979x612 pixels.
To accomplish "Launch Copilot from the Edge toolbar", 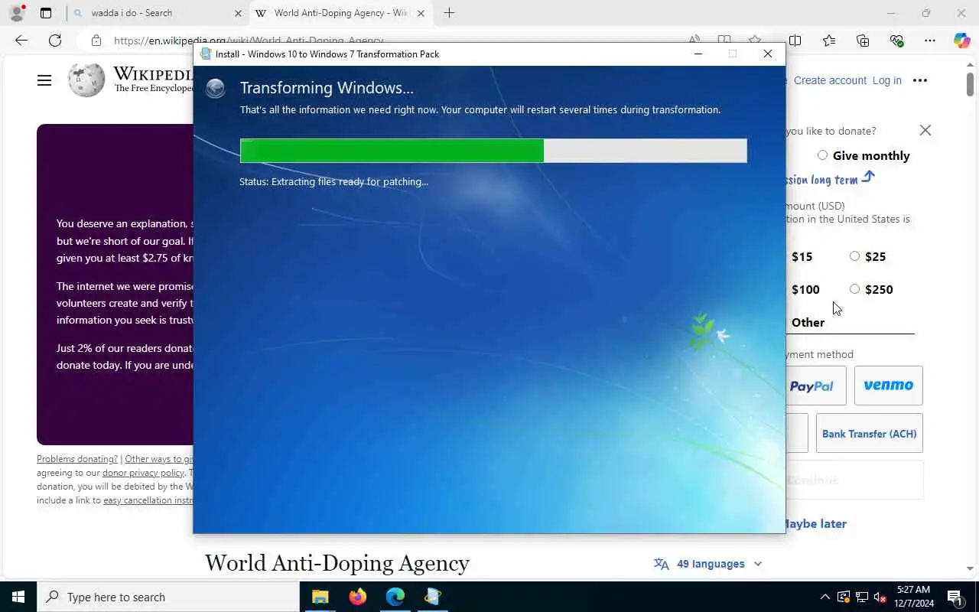I will point(961,41).
